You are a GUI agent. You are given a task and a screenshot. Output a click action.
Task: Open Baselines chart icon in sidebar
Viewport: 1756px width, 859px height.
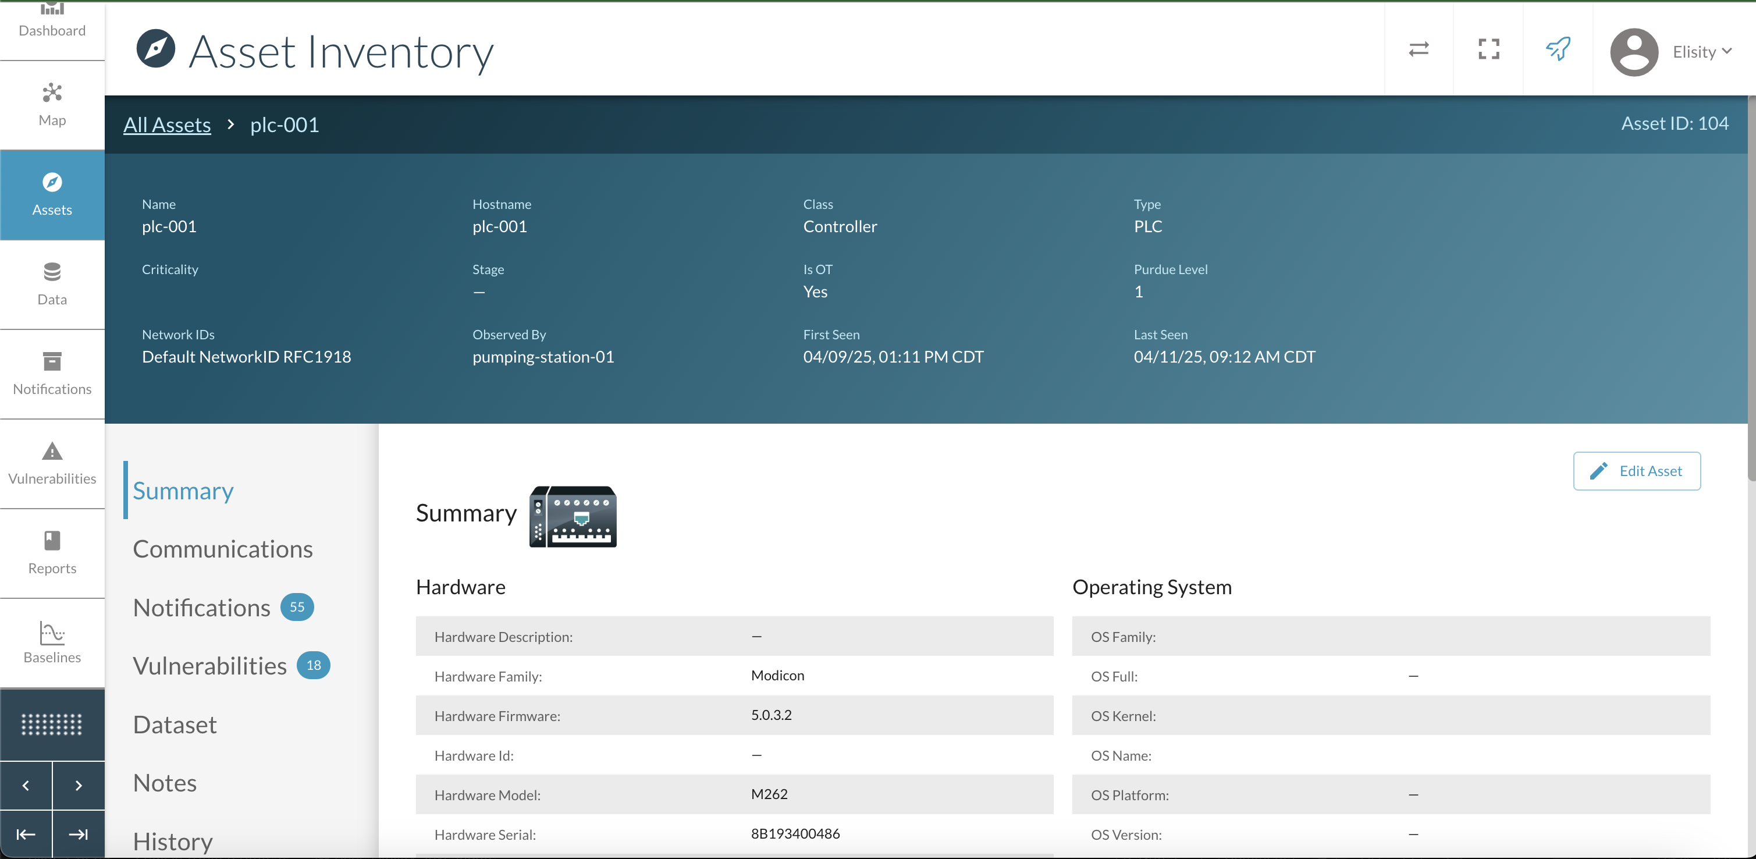pyautogui.click(x=52, y=642)
